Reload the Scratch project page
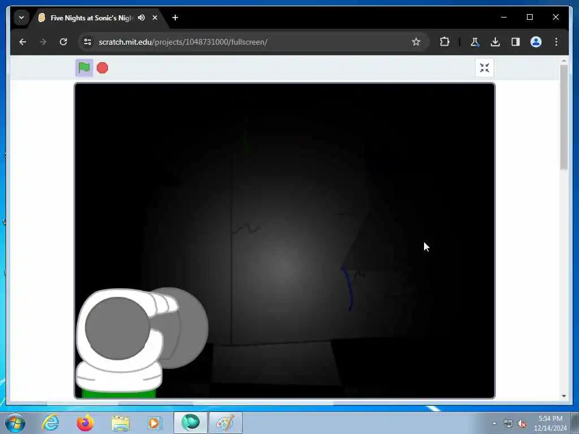579x434 pixels. click(x=63, y=42)
